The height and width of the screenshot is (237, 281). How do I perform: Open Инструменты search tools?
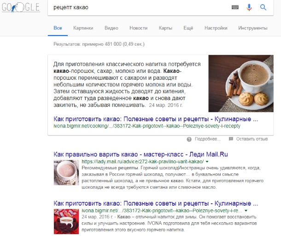253,28
